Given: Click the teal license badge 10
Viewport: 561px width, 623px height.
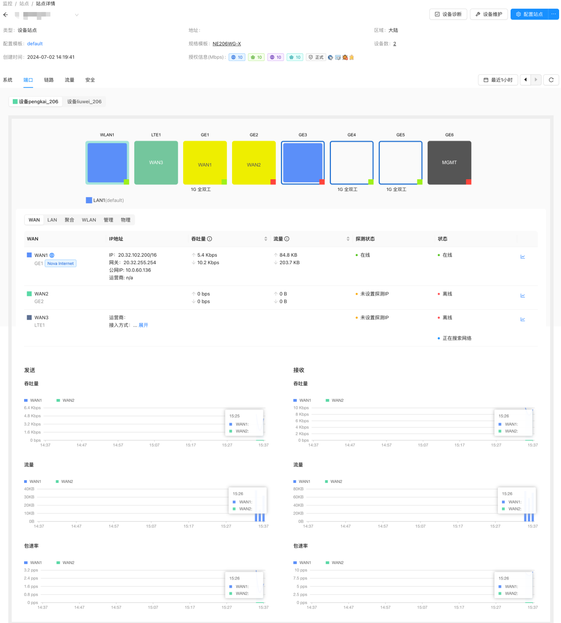Looking at the screenshot, I should point(295,57).
